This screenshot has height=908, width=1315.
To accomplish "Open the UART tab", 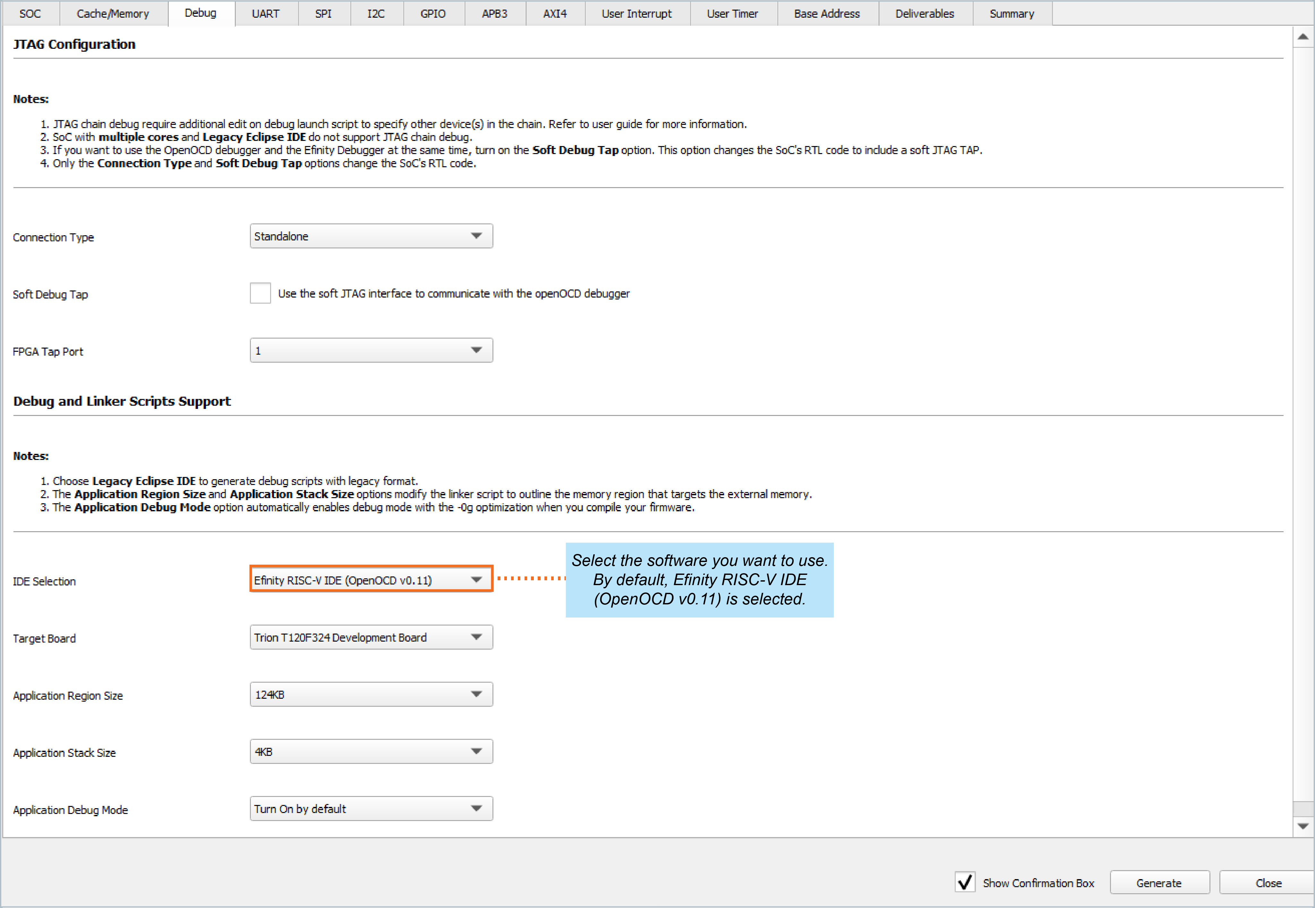I will click(x=266, y=14).
